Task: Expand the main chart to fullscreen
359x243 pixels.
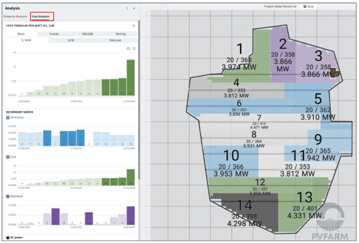Action: [x=134, y=49]
